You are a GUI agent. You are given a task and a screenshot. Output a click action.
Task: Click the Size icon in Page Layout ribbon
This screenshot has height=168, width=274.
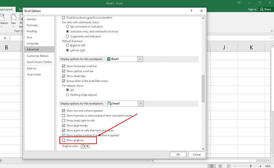click(x=13, y=17)
